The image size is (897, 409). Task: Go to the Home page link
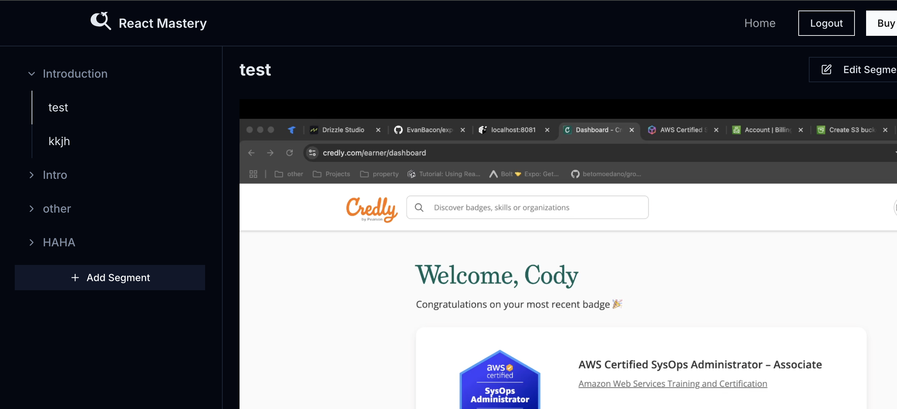click(760, 23)
